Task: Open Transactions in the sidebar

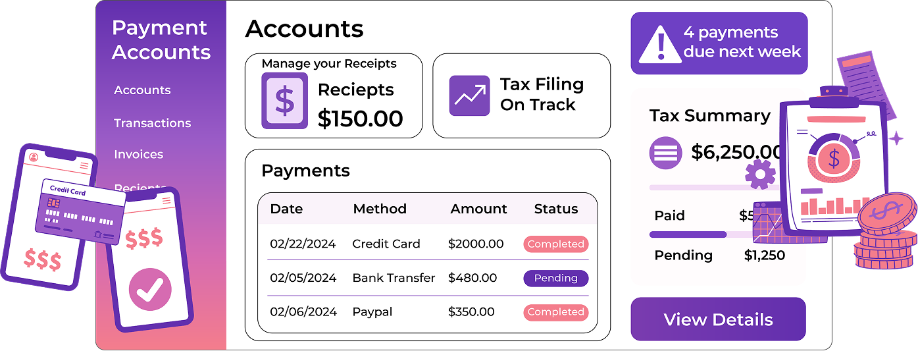Action: (152, 123)
